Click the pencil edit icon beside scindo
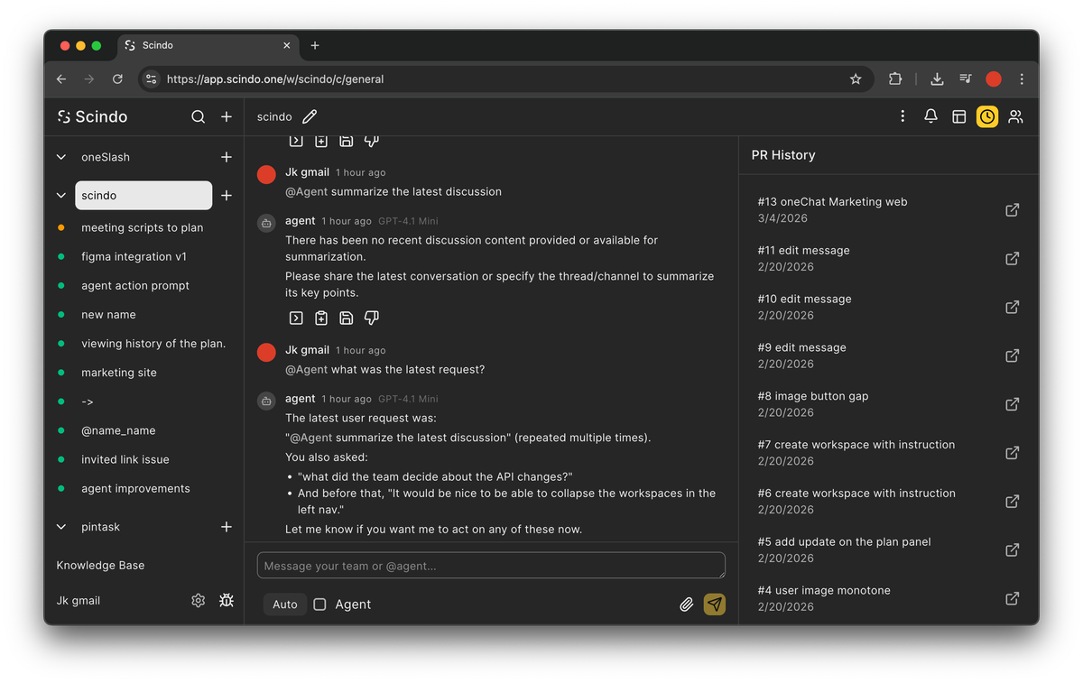 pos(310,116)
